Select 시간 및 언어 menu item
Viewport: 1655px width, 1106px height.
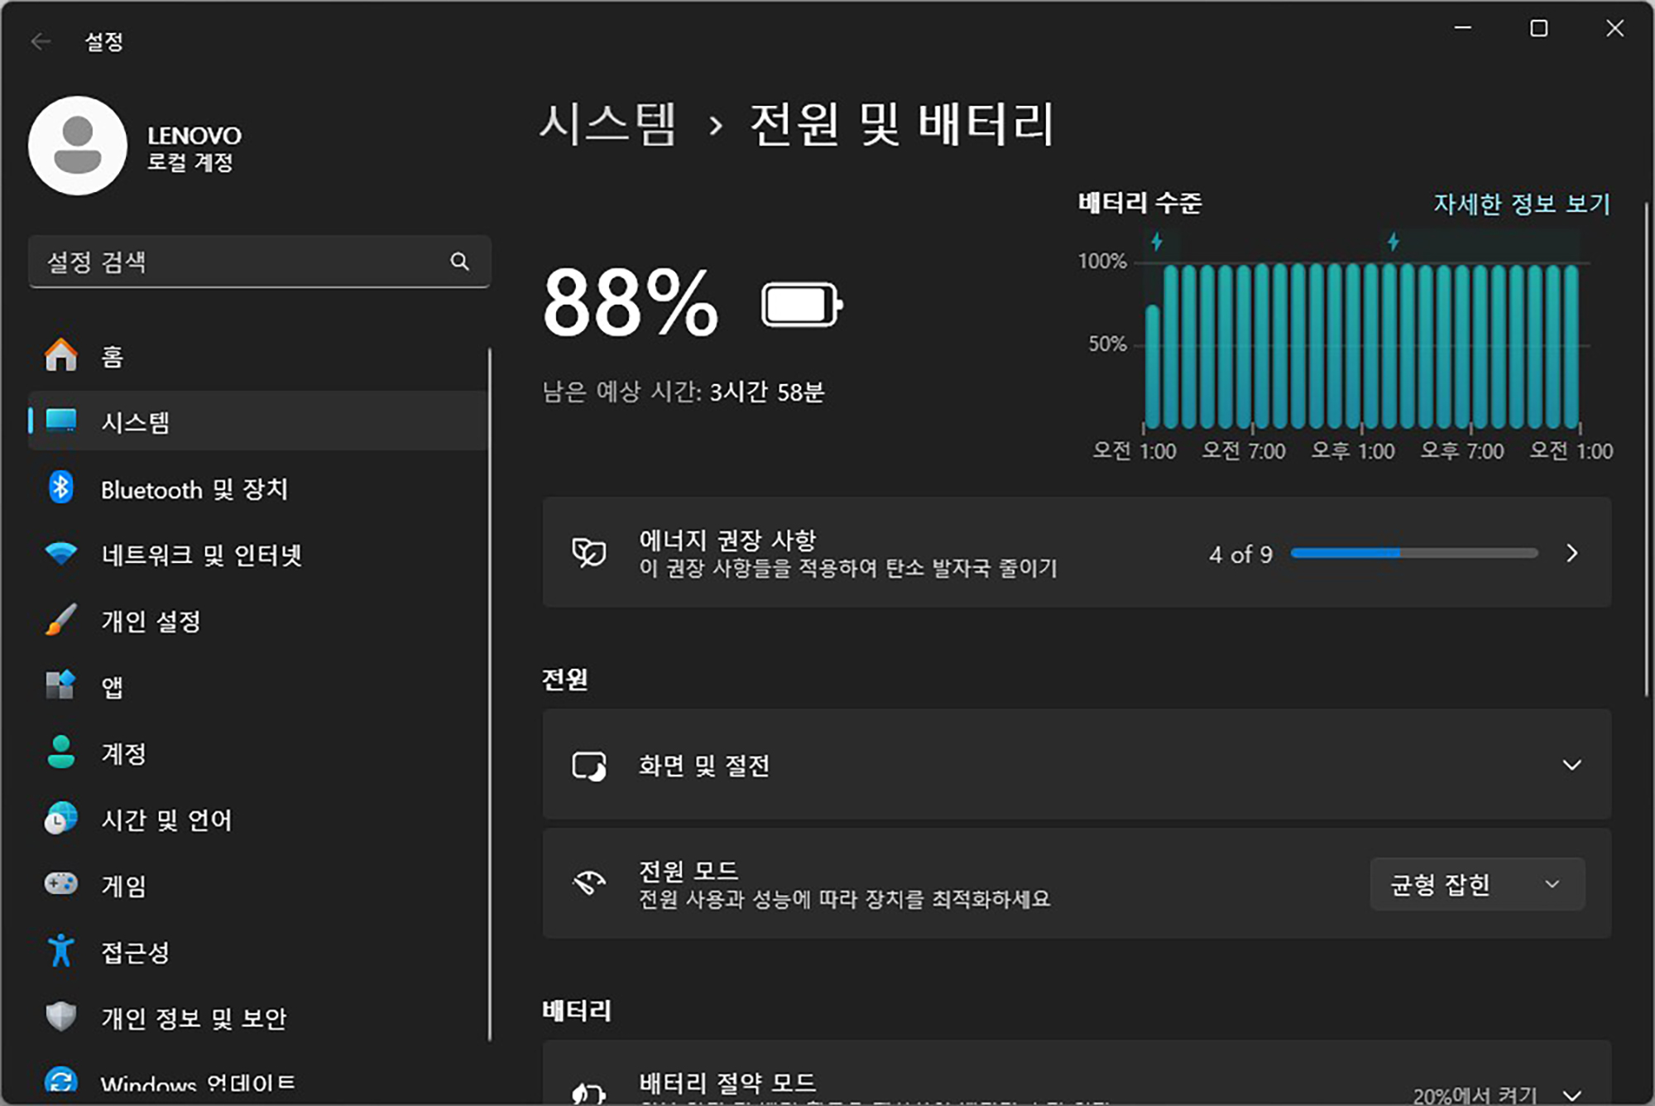click(x=166, y=820)
